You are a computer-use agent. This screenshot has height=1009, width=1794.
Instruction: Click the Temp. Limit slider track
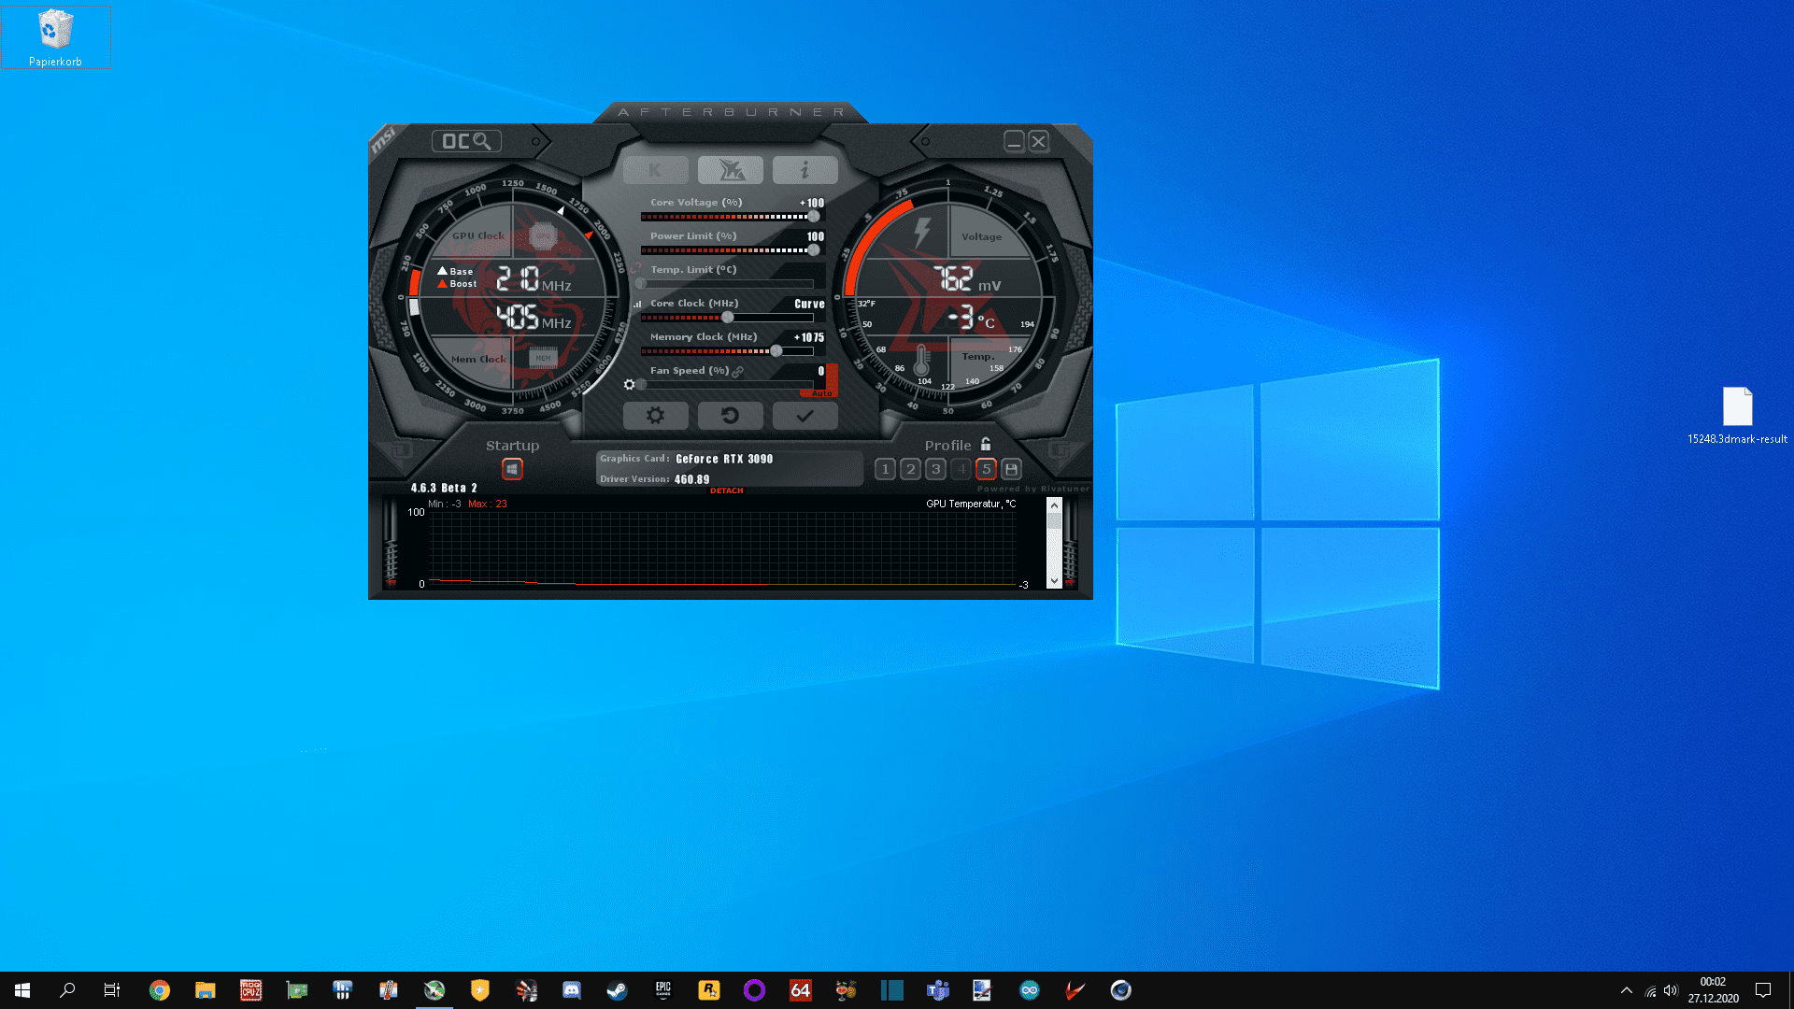point(727,284)
